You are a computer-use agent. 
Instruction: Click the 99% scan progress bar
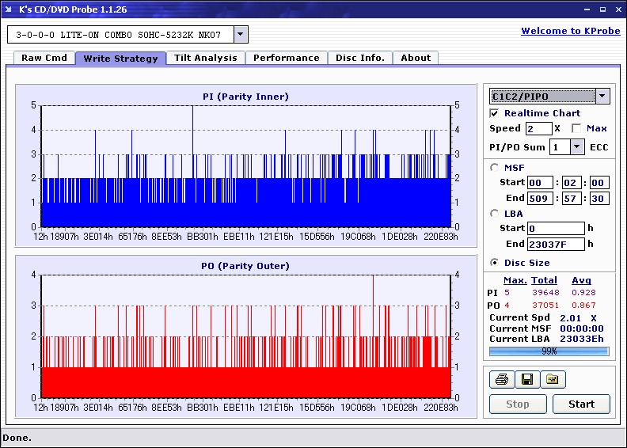tap(549, 351)
